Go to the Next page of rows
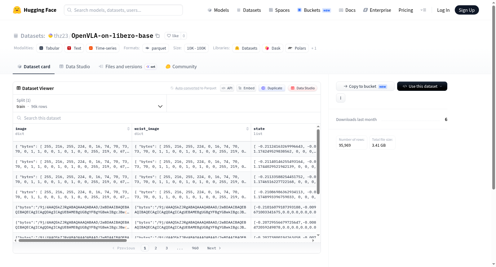Viewport: 496px width, 267px height. (214, 248)
